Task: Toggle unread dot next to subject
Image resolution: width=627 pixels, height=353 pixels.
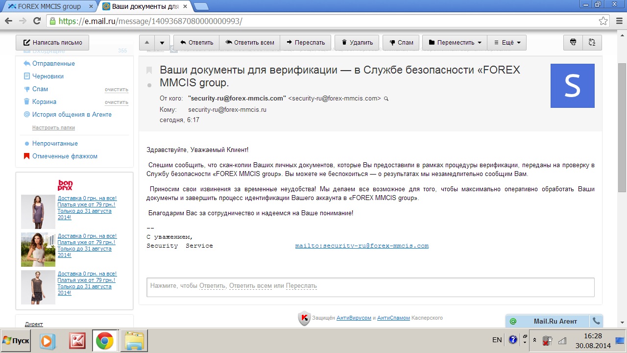Action: 149,85
